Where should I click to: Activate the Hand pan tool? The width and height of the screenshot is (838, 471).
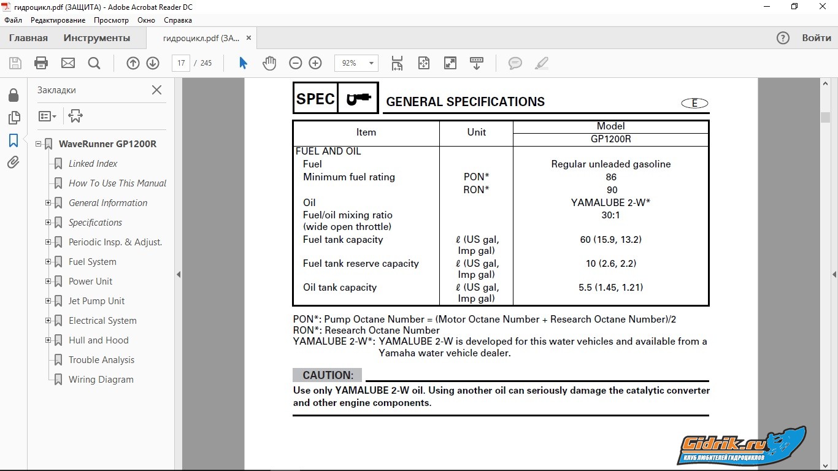[269, 63]
